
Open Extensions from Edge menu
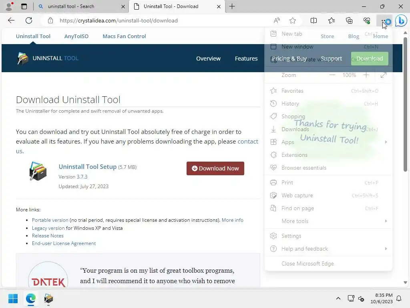click(x=328, y=155)
